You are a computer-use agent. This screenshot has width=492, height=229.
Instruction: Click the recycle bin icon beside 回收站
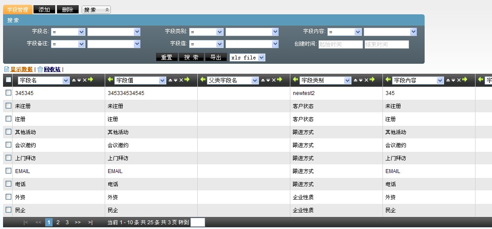tap(40, 69)
